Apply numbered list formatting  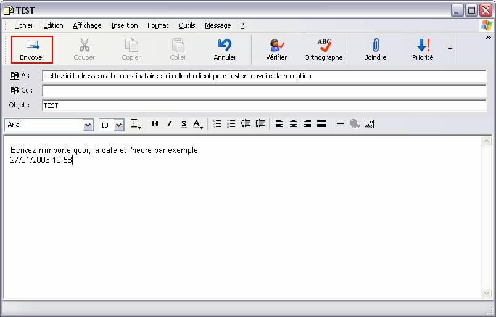[217, 124]
